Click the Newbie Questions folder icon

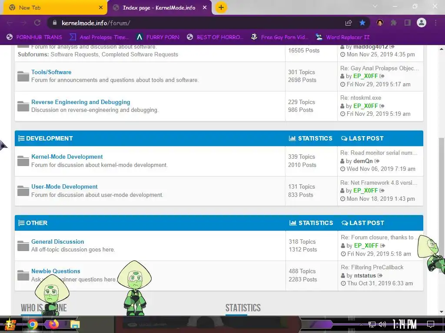coord(23,275)
